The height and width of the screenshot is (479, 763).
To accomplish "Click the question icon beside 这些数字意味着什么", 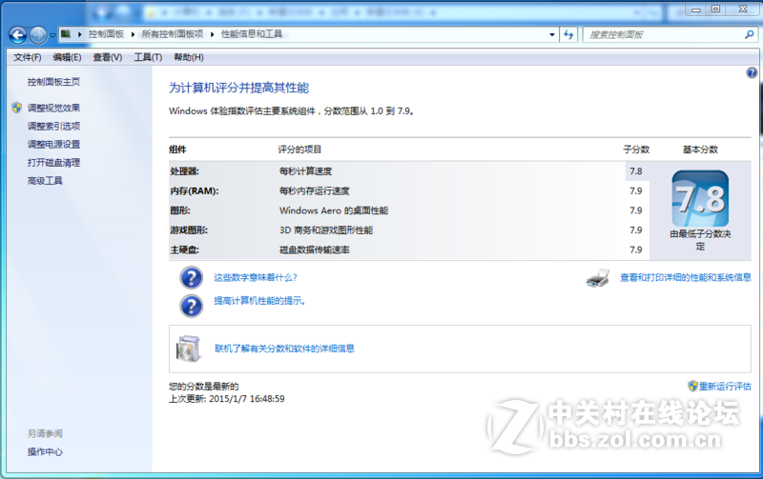I will 192,278.
